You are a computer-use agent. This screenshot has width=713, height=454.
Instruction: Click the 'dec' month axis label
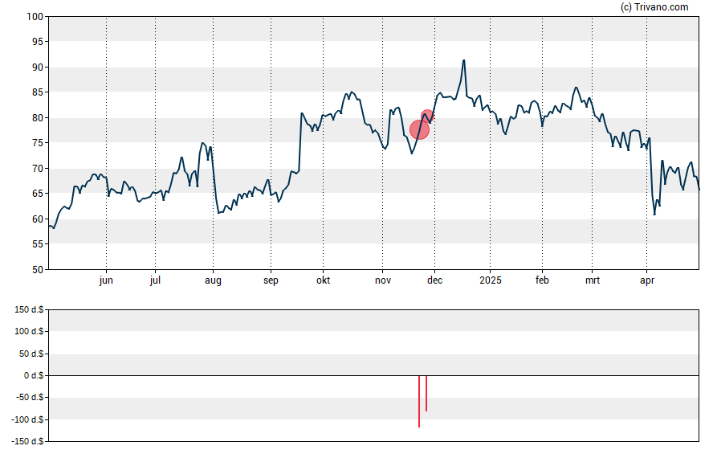coord(434,280)
